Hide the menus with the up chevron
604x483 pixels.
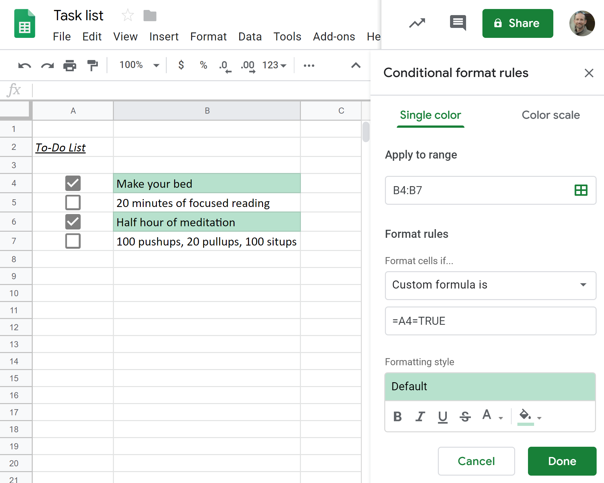pyautogui.click(x=356, y=65)
